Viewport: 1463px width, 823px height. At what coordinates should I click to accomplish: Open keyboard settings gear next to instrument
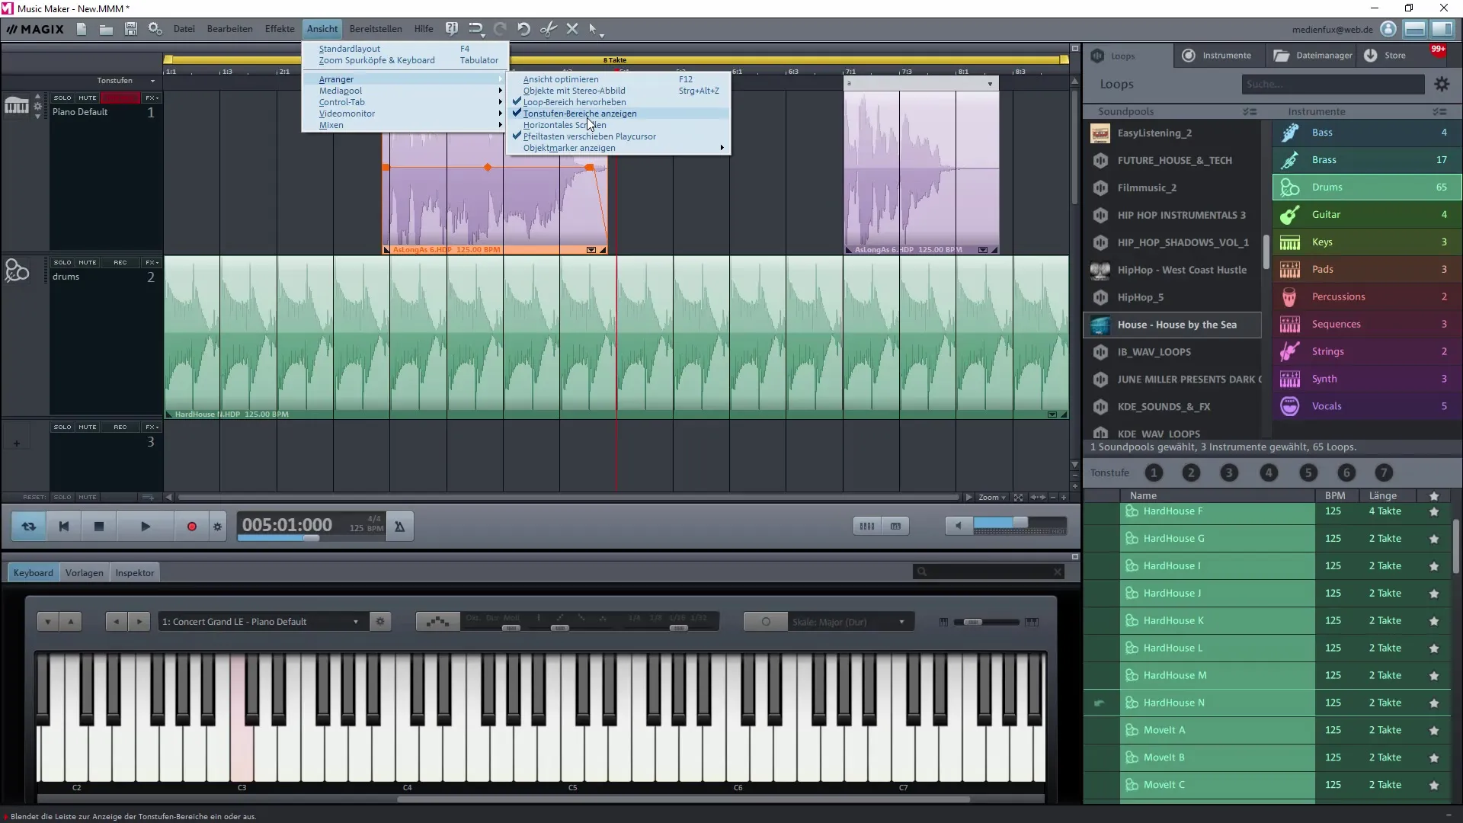[x=380, y=622]
